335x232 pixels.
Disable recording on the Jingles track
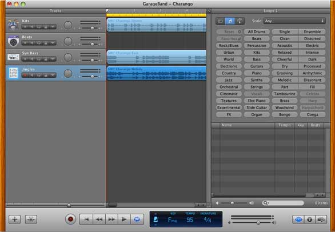coord(25,75)
